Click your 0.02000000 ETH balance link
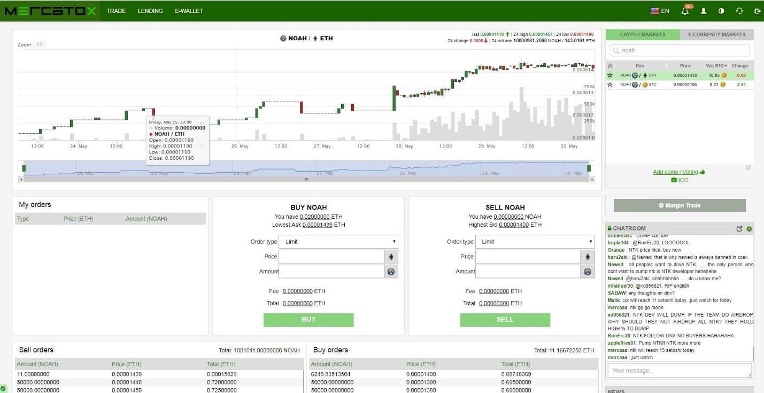The height and width of the screenshot is (393, 764). pyautogui.click(x=314, y=217)
